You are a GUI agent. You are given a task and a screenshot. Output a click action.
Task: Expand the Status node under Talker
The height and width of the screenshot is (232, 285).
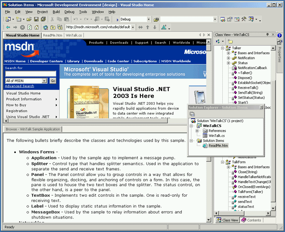(228, 63)
